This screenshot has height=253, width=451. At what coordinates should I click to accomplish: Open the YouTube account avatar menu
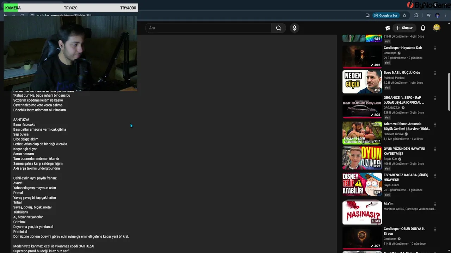click(437, 28)
